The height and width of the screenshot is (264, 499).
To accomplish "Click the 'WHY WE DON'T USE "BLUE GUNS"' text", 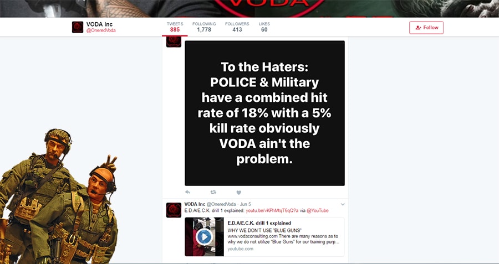I will point(264,230).
